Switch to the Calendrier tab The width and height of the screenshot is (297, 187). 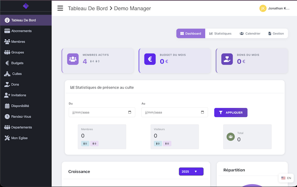[x=250, y=33]
